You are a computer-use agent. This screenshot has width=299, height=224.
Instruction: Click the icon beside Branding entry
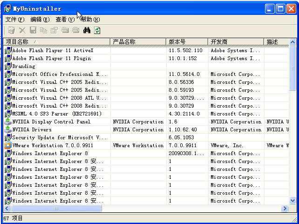8,66
